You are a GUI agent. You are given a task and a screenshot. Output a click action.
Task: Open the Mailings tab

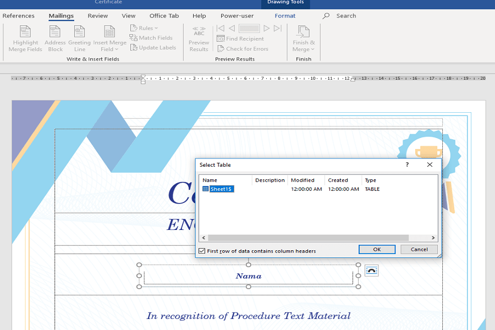(61, 16)
